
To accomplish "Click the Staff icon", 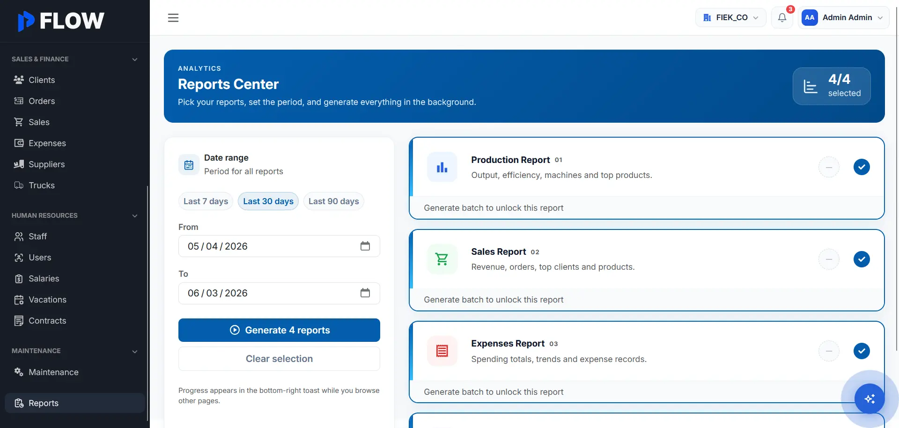I will pos(19,236).
